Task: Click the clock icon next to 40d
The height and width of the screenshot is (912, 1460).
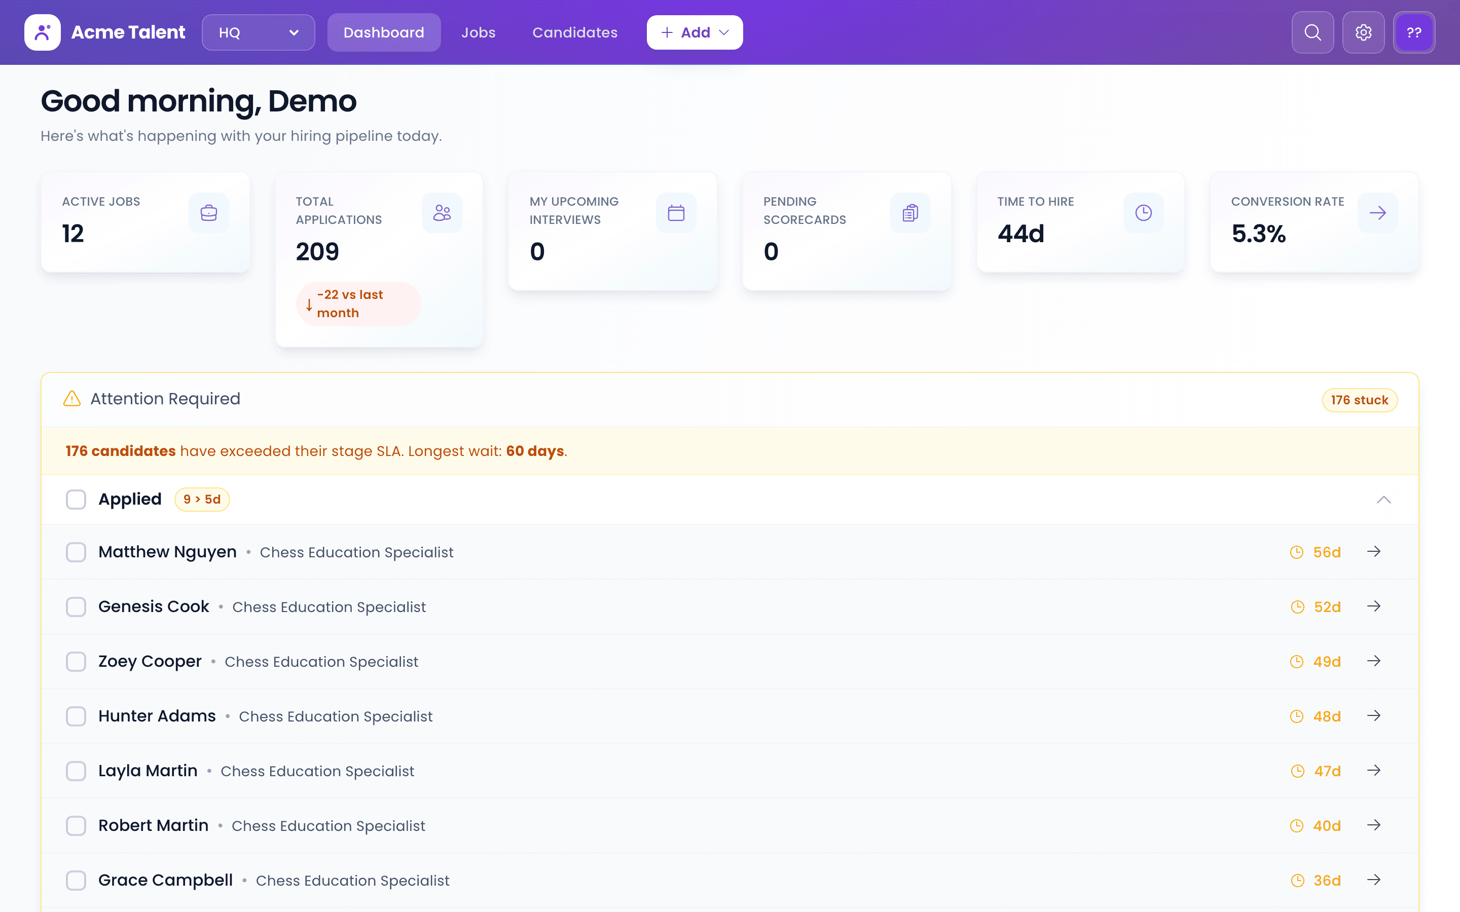Action: pos(1296,826)
